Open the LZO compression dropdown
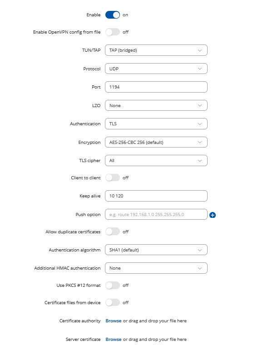 [x=156, y=105]
